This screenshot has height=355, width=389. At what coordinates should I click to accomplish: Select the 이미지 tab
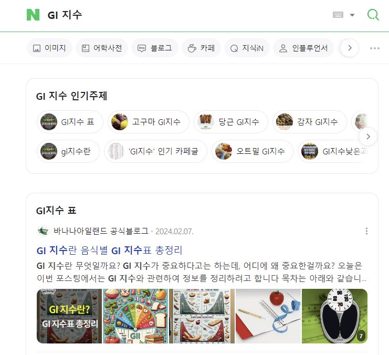49,48
